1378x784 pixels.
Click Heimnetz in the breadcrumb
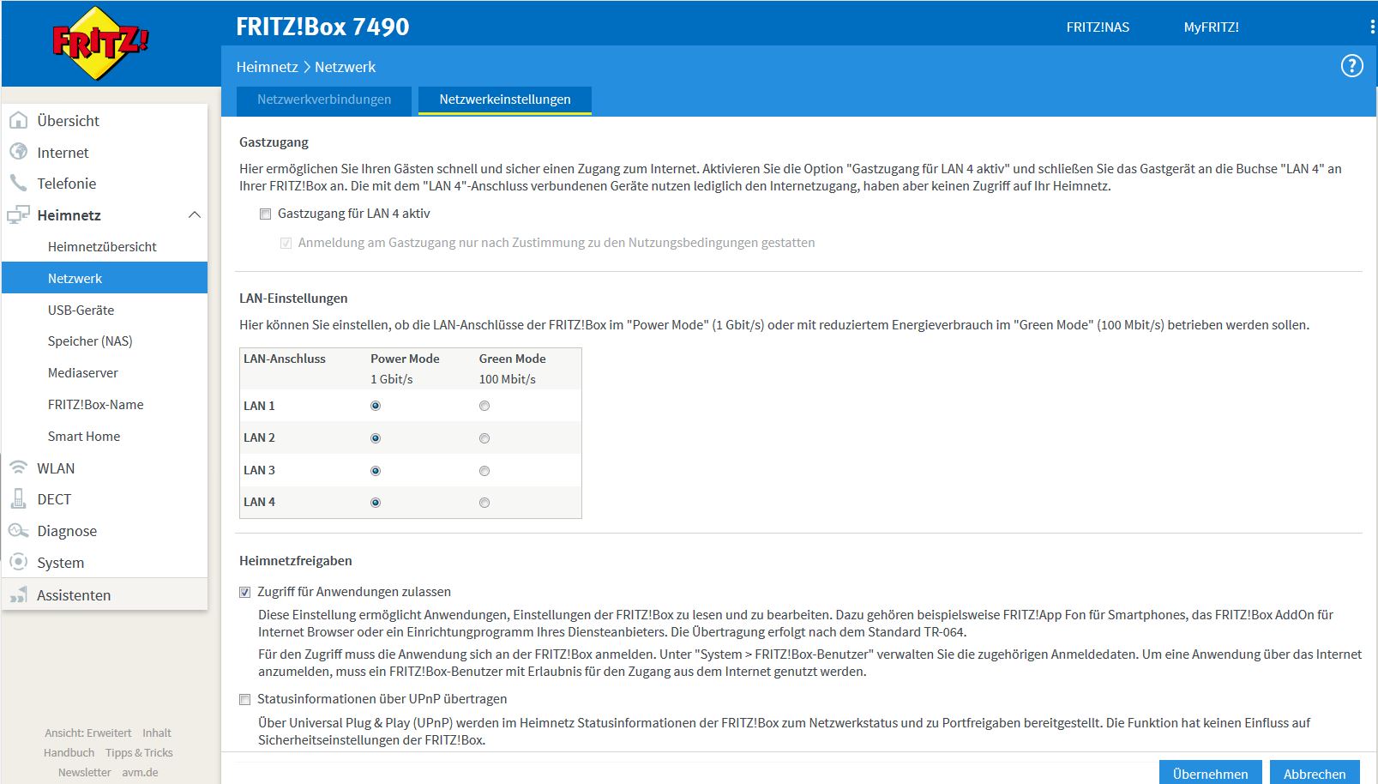267,67
